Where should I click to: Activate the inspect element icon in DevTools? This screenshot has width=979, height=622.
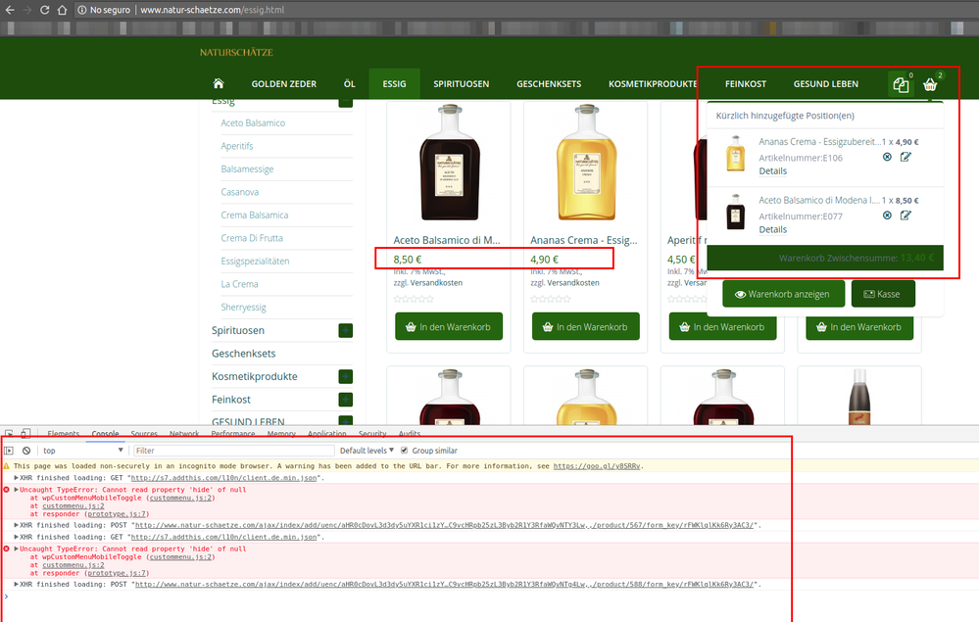(x=10, y=434)
